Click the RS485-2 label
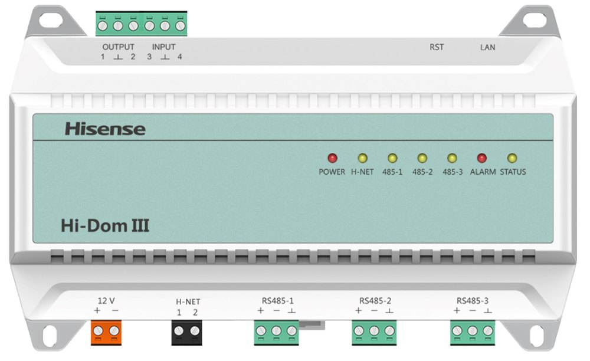590x361 pixels. pyautogui.click(x=375, y=301)
